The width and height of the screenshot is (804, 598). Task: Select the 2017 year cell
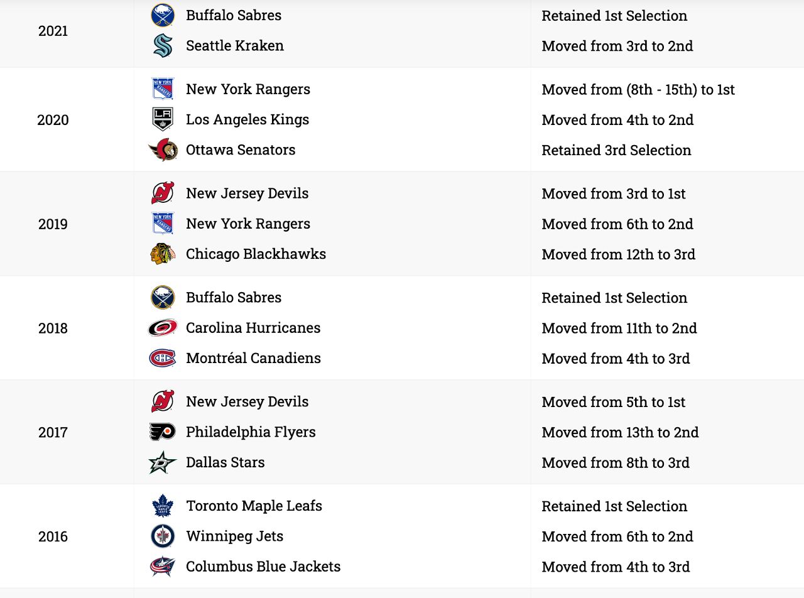(53, 432)
